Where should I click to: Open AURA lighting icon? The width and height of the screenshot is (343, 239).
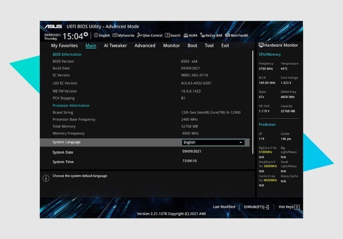(186, 35)
